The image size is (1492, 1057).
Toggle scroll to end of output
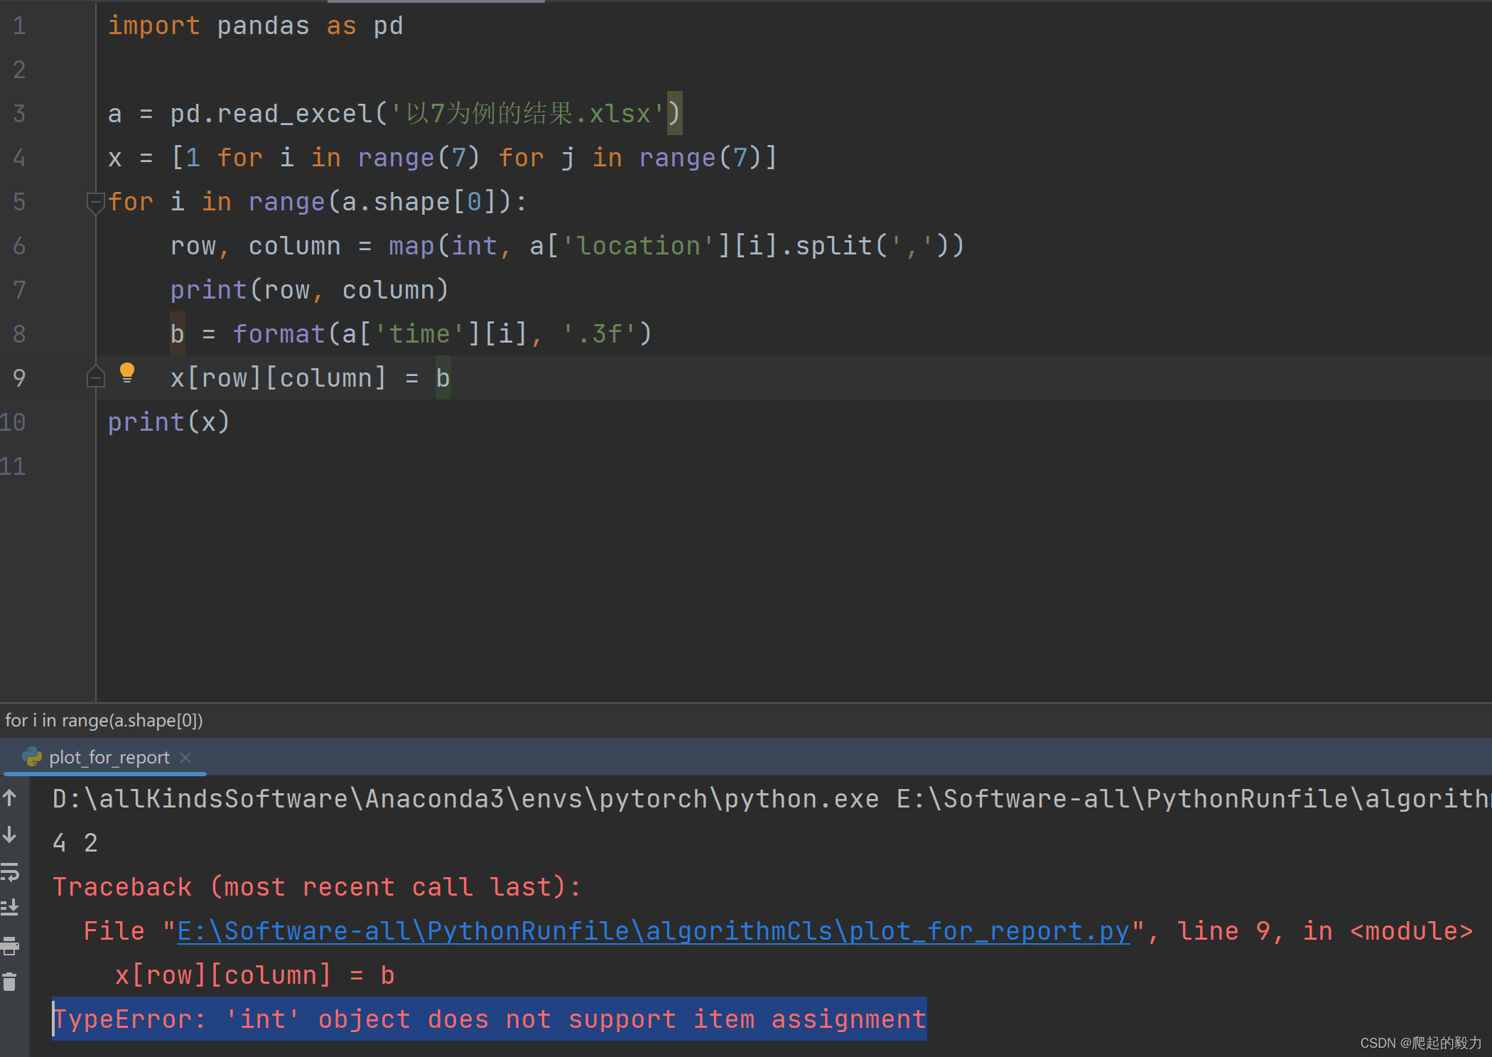click(10, 908)
